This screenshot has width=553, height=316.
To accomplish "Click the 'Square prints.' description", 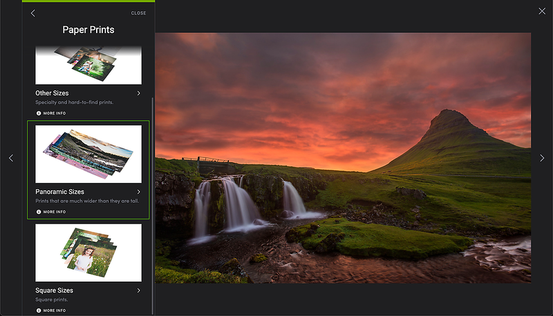I will coord(51,299).
